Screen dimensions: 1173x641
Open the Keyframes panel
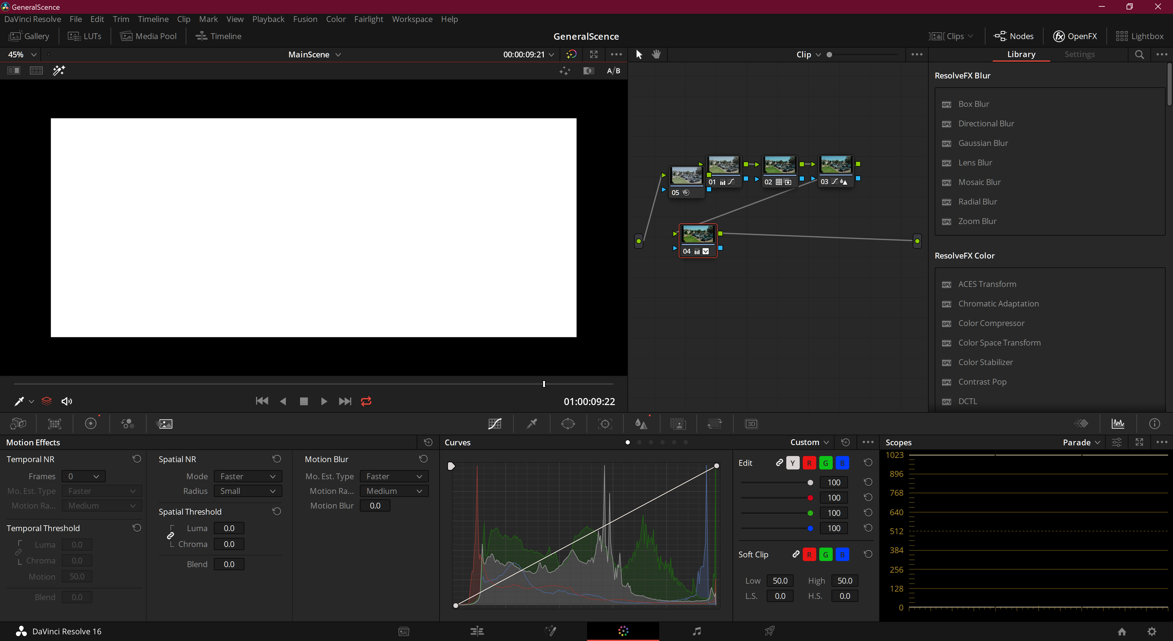1081,424
